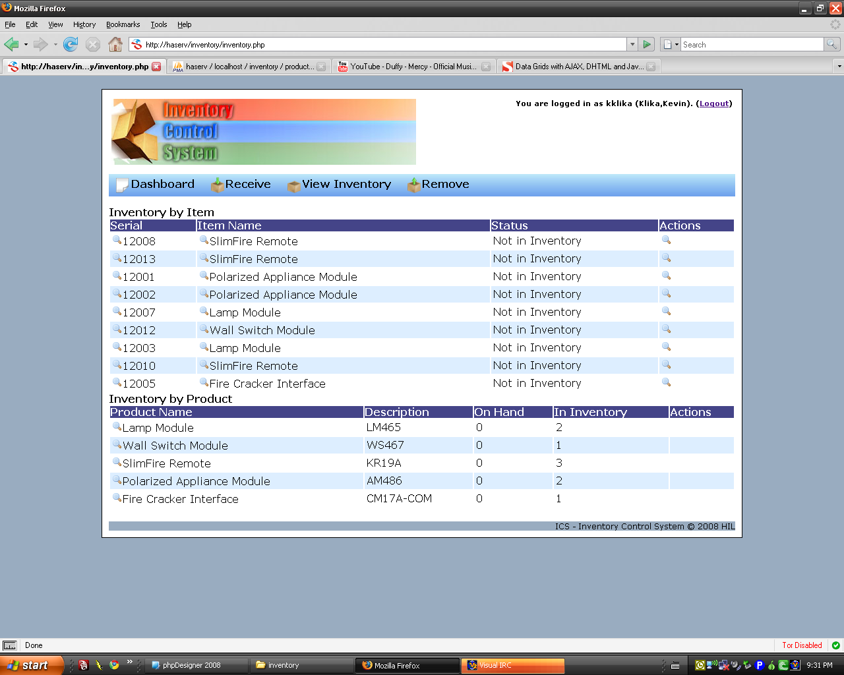This screenshot has width=844, height=675.
Task: Open the back button history dropdown arrow
Action: tap(26, 44)
